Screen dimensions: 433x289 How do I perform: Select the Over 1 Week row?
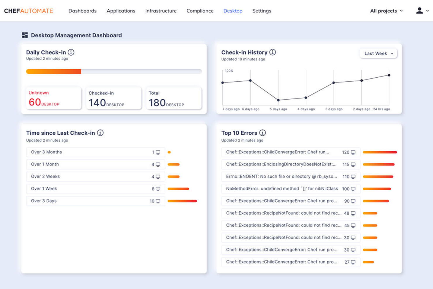click(95, 189)
